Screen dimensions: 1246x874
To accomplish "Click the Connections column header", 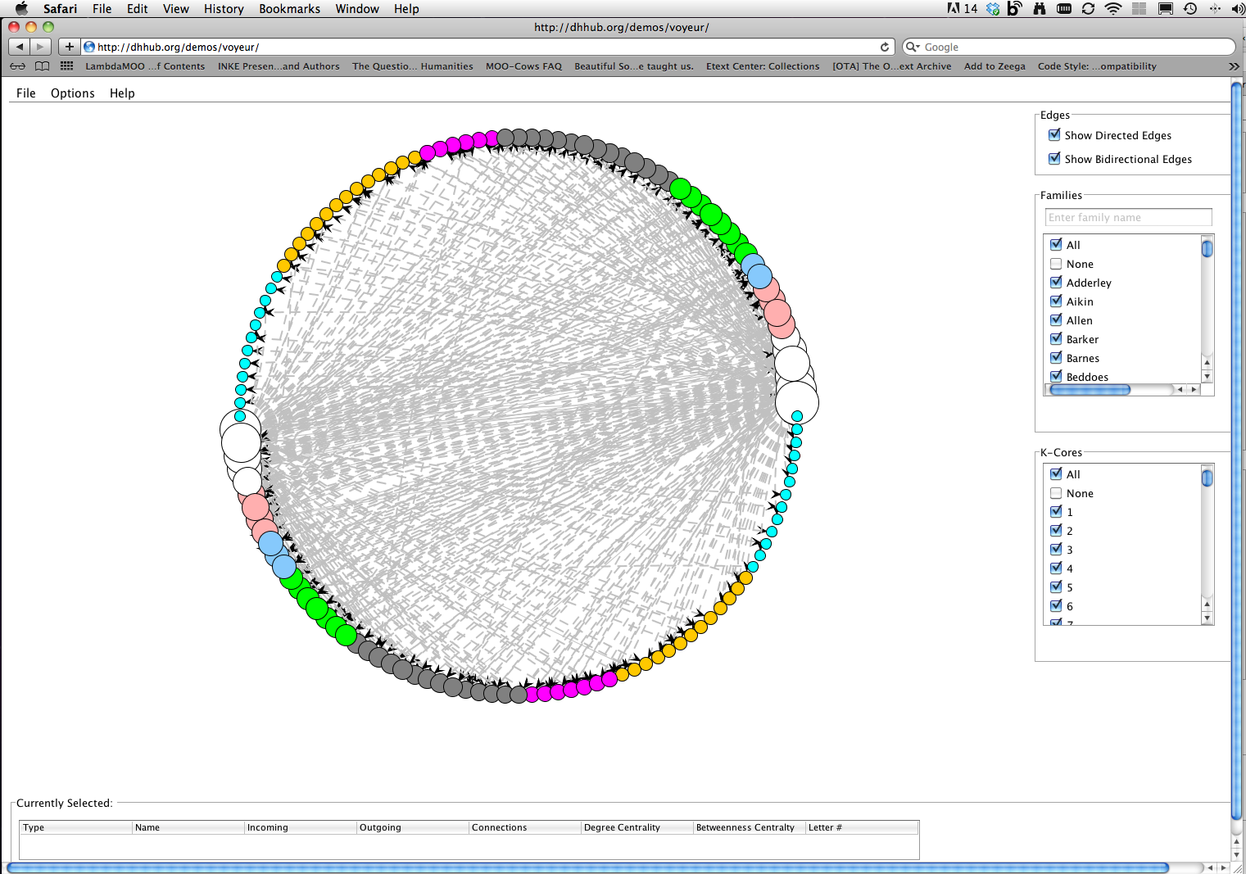I will [524, 827].
